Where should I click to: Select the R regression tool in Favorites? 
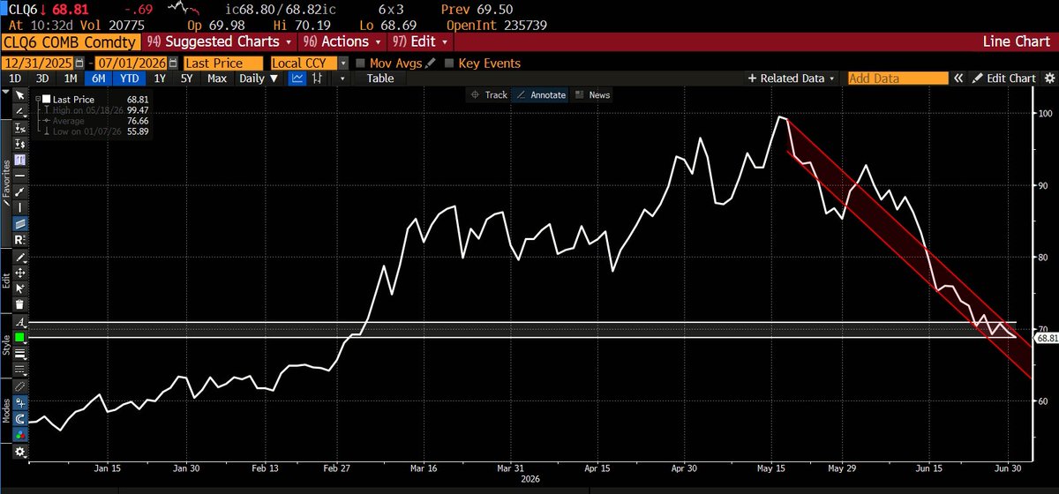tap(21, 239)
